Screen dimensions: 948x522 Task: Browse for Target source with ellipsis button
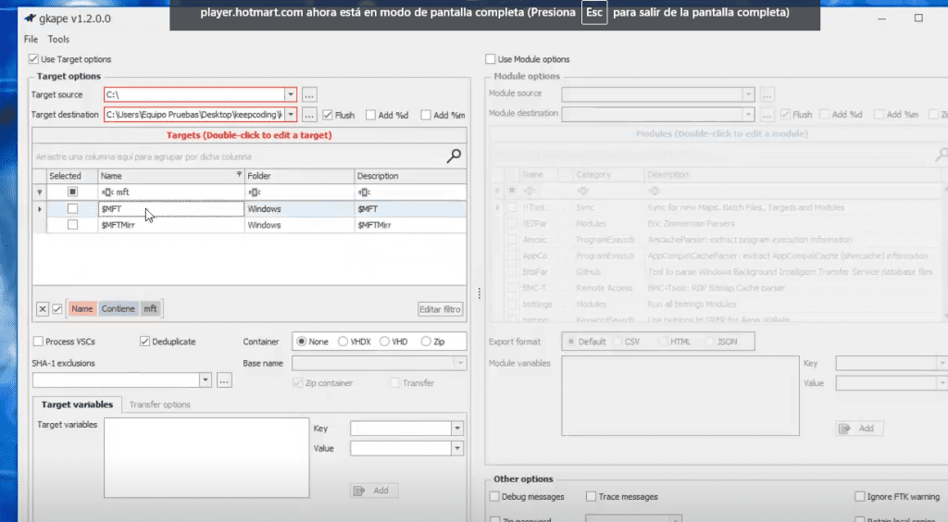(309, 94)
